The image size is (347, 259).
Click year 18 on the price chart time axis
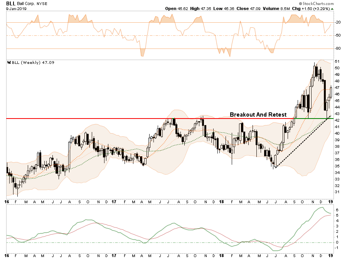pyautogui.click(x=221, y=202)
